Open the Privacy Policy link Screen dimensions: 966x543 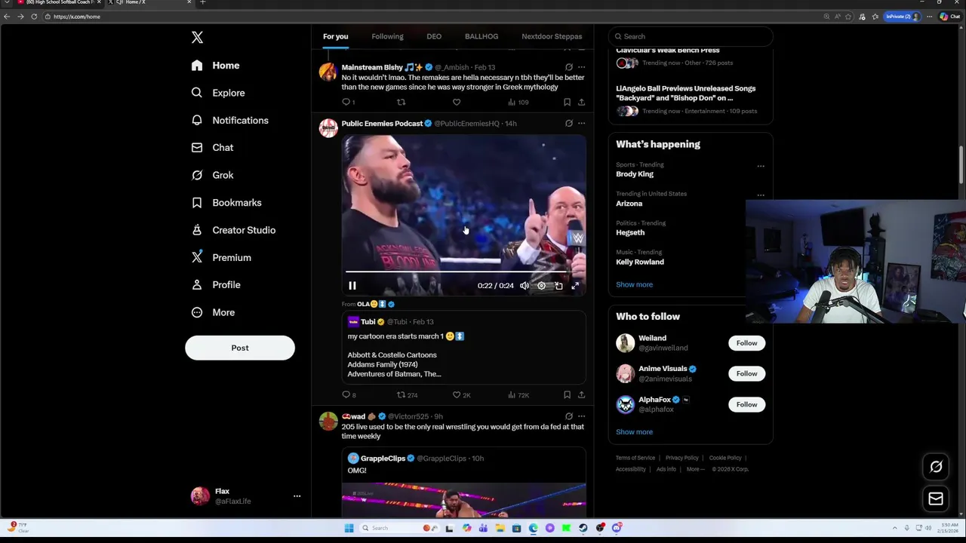[x=682, y=458]
